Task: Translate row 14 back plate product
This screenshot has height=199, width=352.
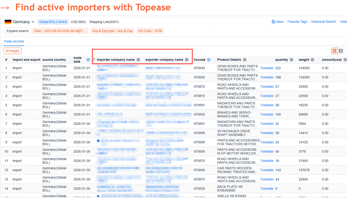Action: coord(267,189)
